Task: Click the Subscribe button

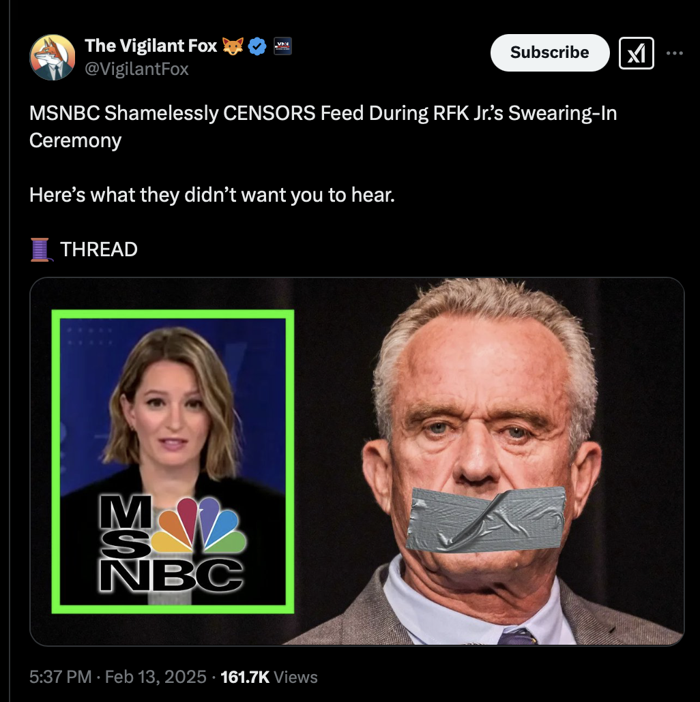Action: tap(550, 53)
